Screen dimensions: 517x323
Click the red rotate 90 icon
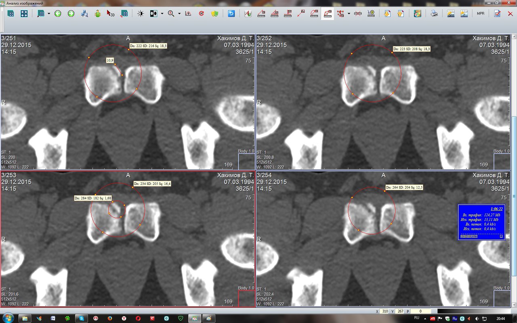201,13
